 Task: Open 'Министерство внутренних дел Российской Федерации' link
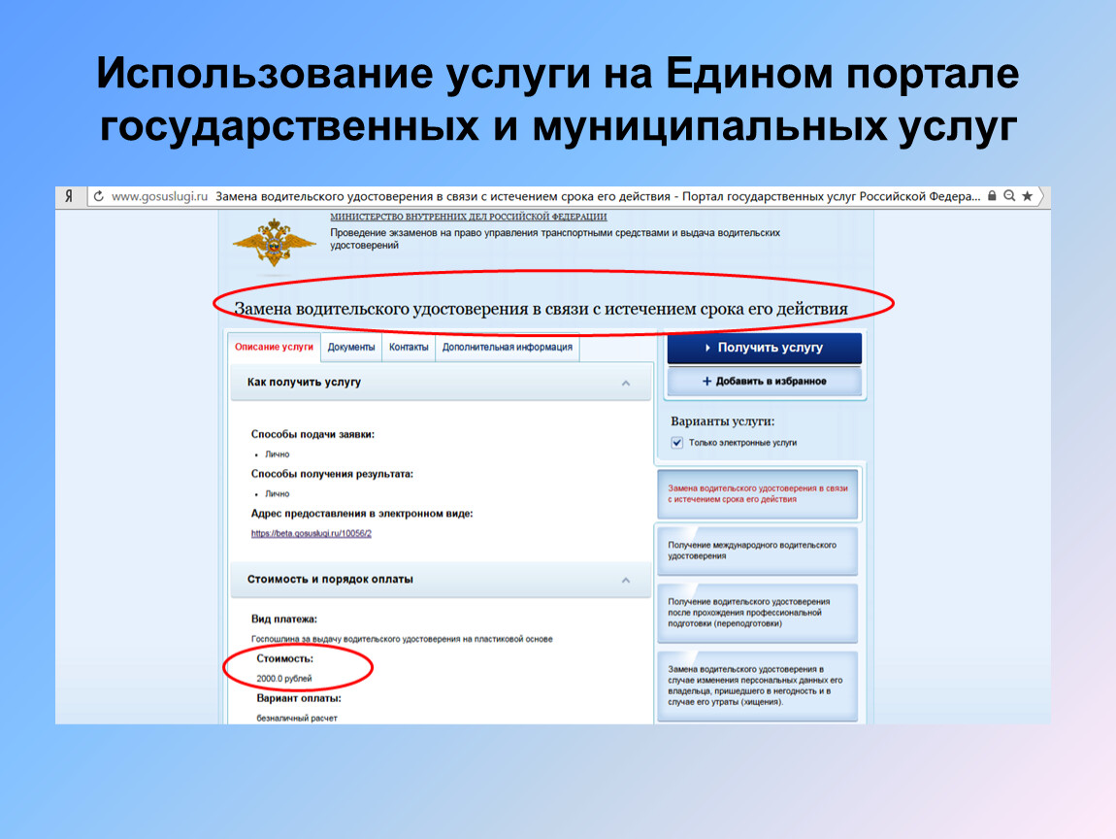pos(468,217)
